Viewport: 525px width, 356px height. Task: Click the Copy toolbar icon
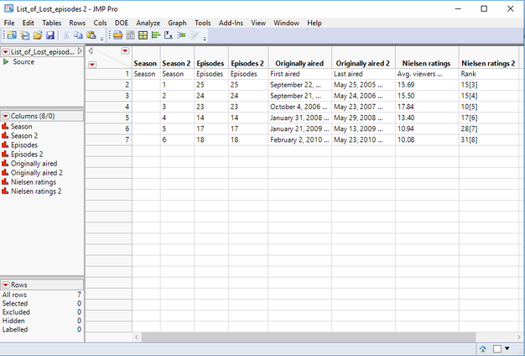click(78, 35)
